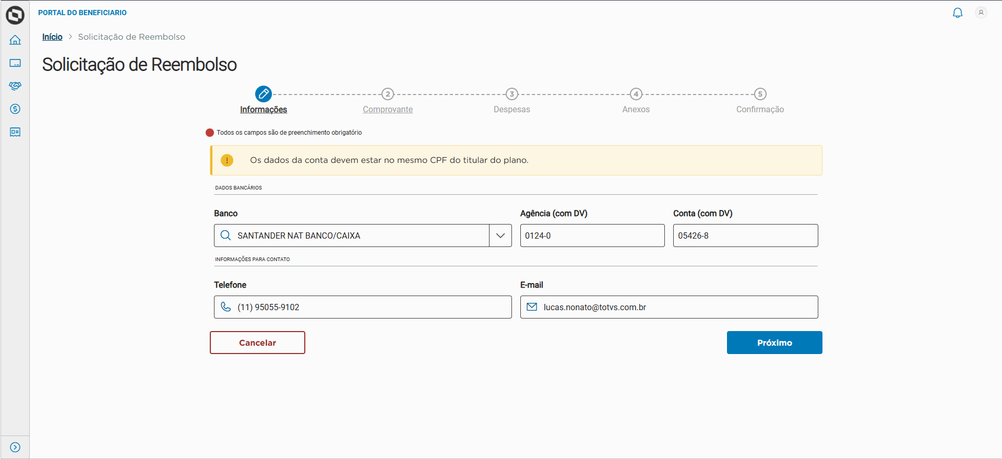Click the TOTVS logo icon

[x=15, y=15]
